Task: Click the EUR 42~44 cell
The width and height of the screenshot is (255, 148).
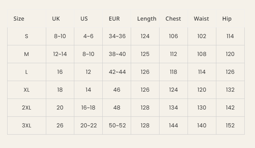Action: point(117,72)
